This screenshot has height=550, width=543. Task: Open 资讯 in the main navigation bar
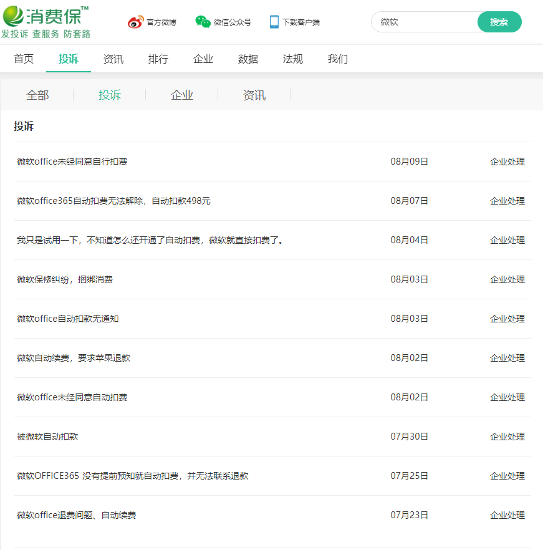click(x=113, y=59)
